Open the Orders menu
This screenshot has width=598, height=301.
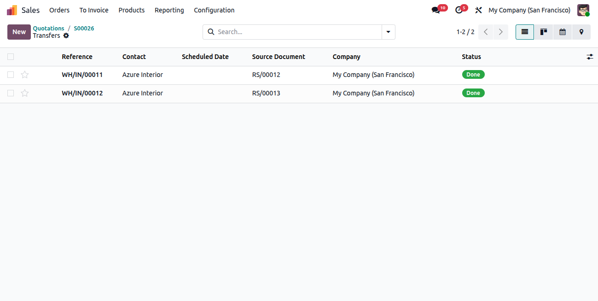click(59, 10)
